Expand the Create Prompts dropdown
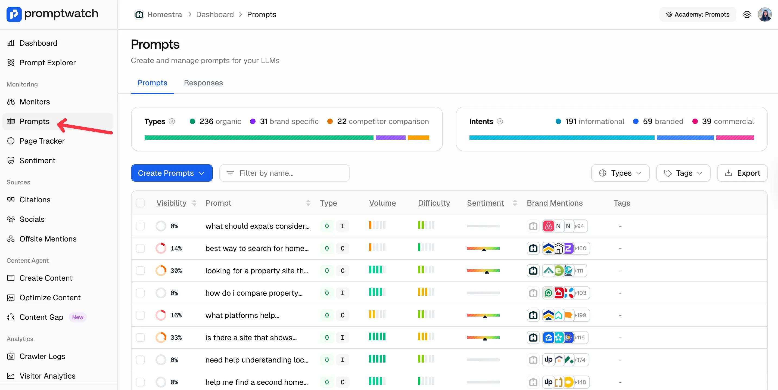The image size is (778, 390). point(172,173)
